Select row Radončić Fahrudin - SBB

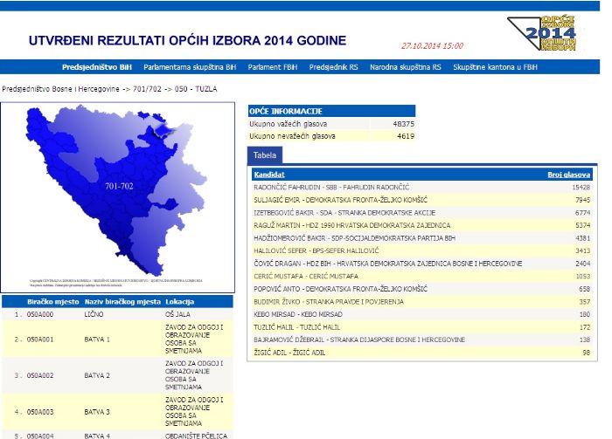pyautogui.click(x=422, y=187)
